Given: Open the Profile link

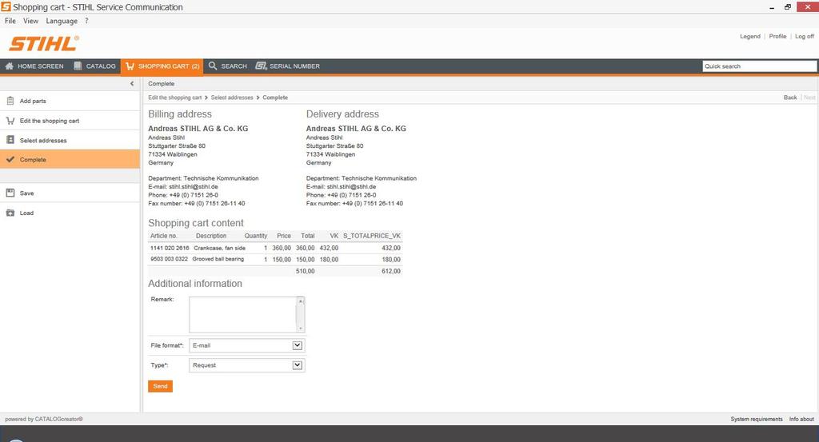Looking at the screenshot, I should pos(777,37).
